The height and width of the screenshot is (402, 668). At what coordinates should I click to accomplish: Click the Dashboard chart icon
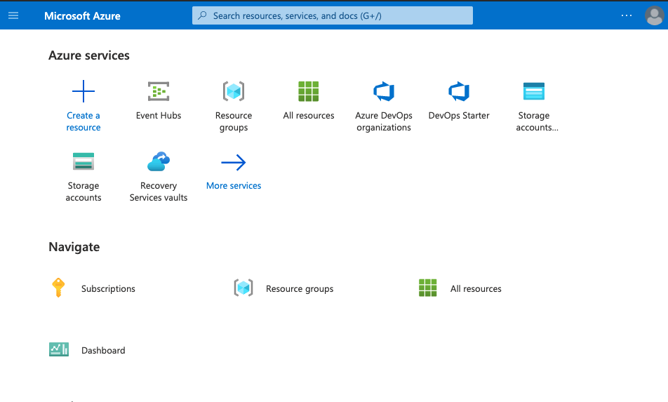pos(59,349)
